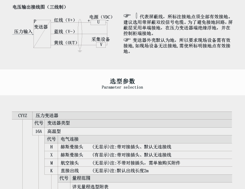This screenshot has width=245, height=189.
Task: Click the second pointing hand icon
Action: 127,40
